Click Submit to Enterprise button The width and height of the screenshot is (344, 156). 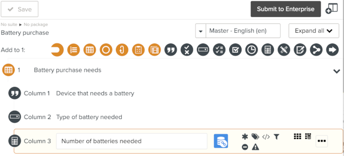(x=285, y=9)
